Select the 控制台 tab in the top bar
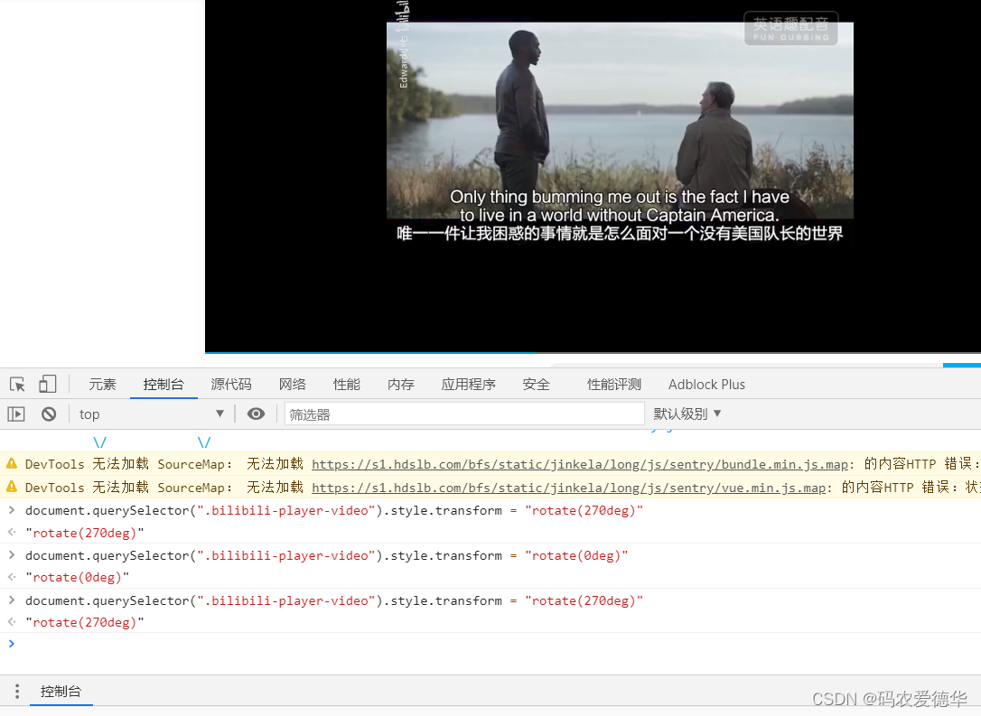The image size is (981, 716). [x=163, y=384]
